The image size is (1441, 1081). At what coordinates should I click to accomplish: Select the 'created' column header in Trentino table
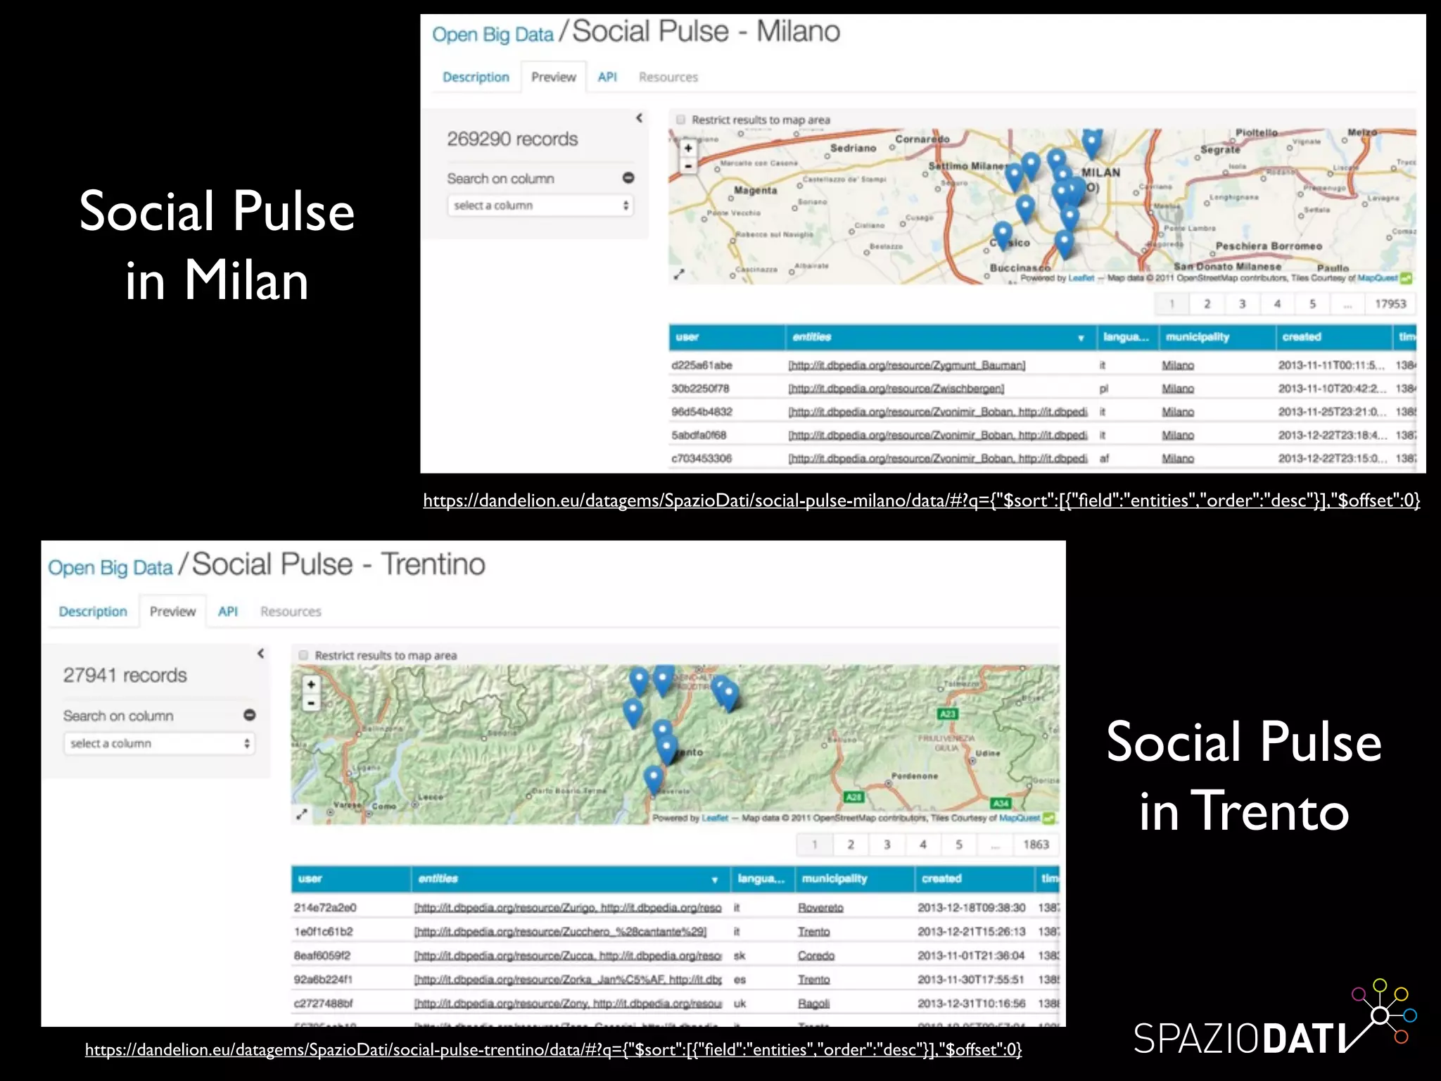pos(974,878)
